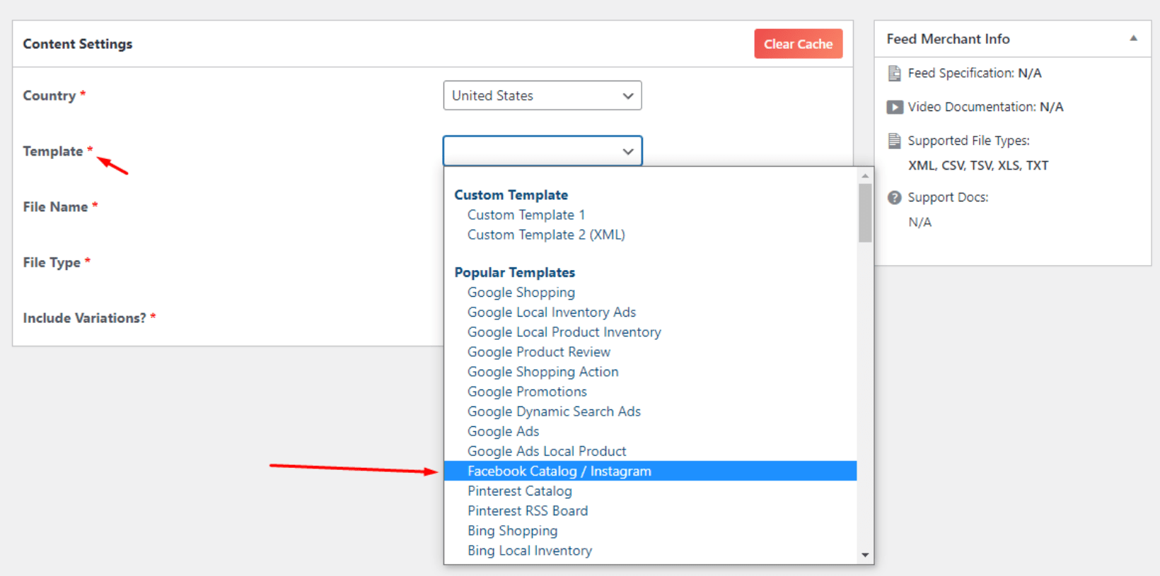Click the Clear Cache button
The image size is (1160, 576).
tap(798, 44)
